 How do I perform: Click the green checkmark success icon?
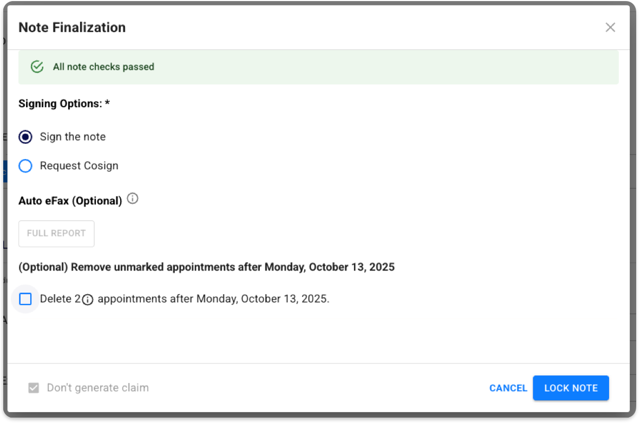37,67
